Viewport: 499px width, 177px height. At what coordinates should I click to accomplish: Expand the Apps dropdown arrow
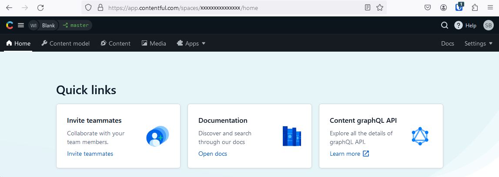coord(204,43)
